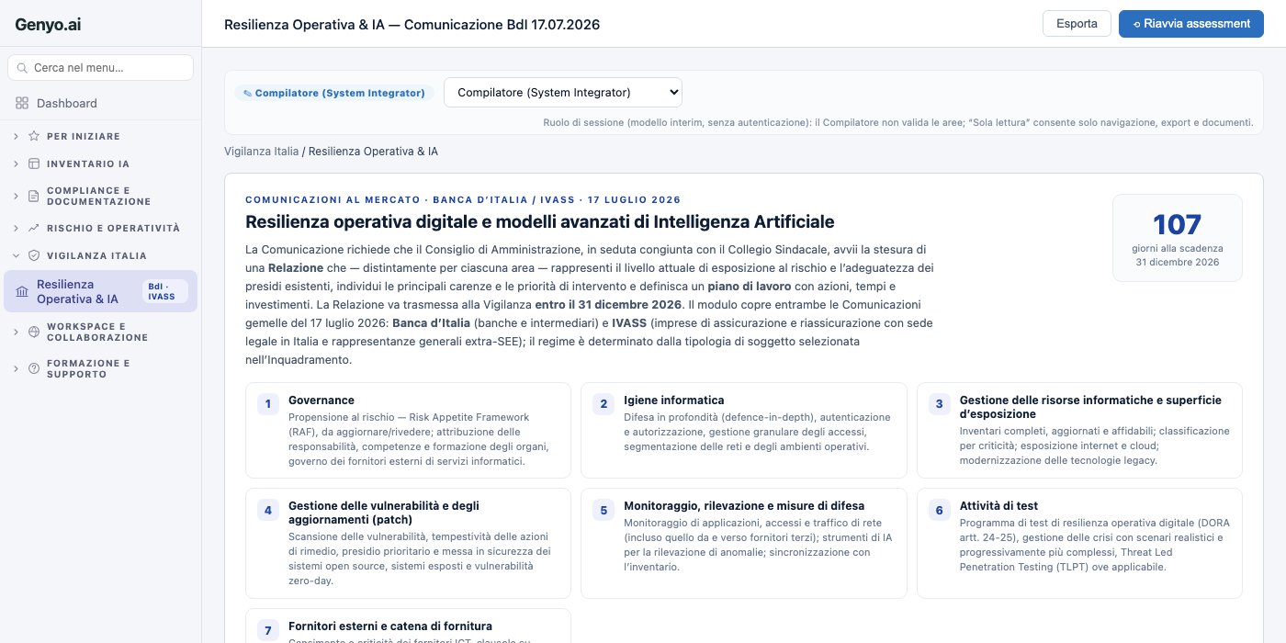Click the page heading Resilienza operativa digitale
The image size is (1286, 643).
[539, 221]
